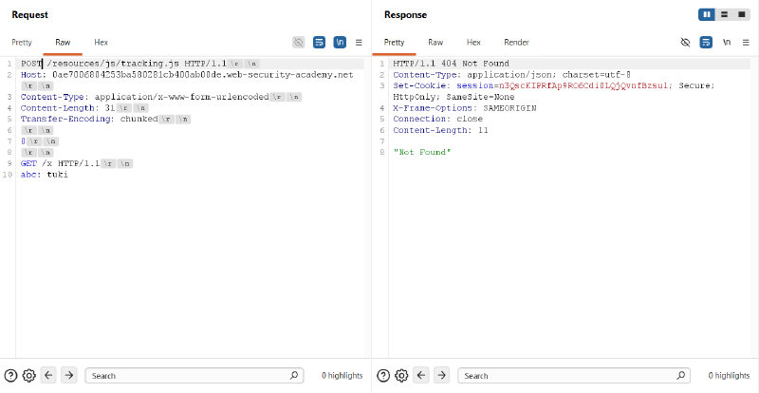The image size is (759, 393).
Task: Click magnifier icon in Request search box
Action: (x=294, y=375)
